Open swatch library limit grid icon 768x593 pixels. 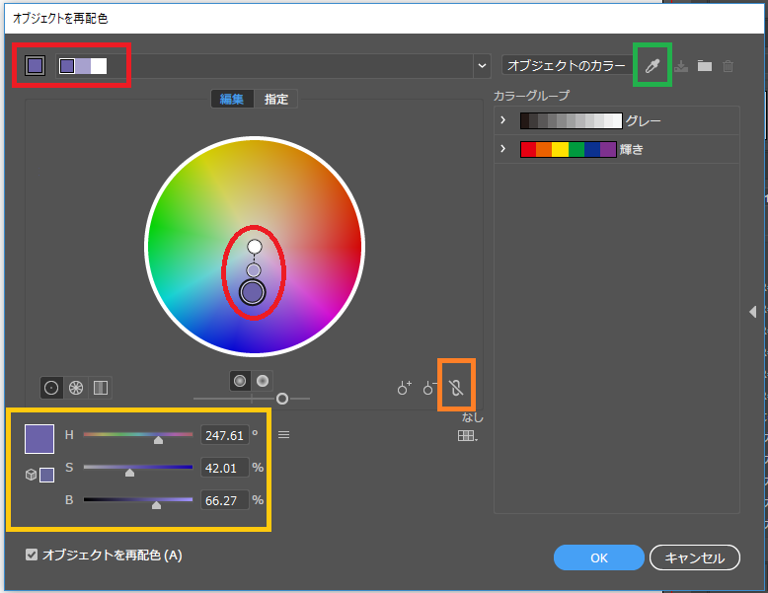(467, 436)
